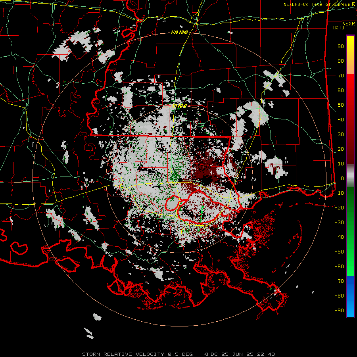
Task: Click the gray zero-velocity segment of the color bar
Action: tap(350, 175)
